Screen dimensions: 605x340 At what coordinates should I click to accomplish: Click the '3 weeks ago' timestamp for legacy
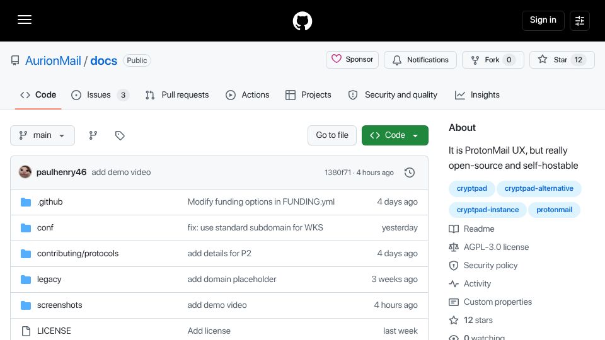coord(395,280)
